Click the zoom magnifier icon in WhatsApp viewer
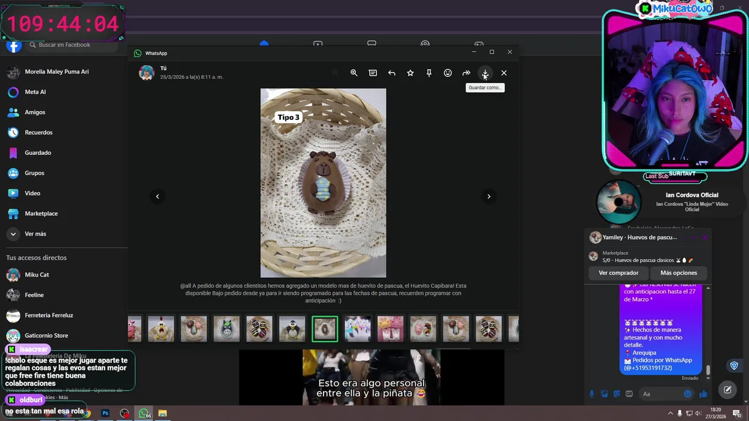 (354, 73)
